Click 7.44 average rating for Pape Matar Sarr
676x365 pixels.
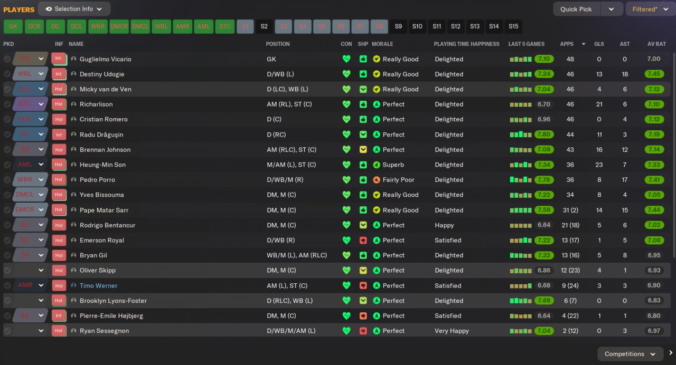(x=654, y=210)
